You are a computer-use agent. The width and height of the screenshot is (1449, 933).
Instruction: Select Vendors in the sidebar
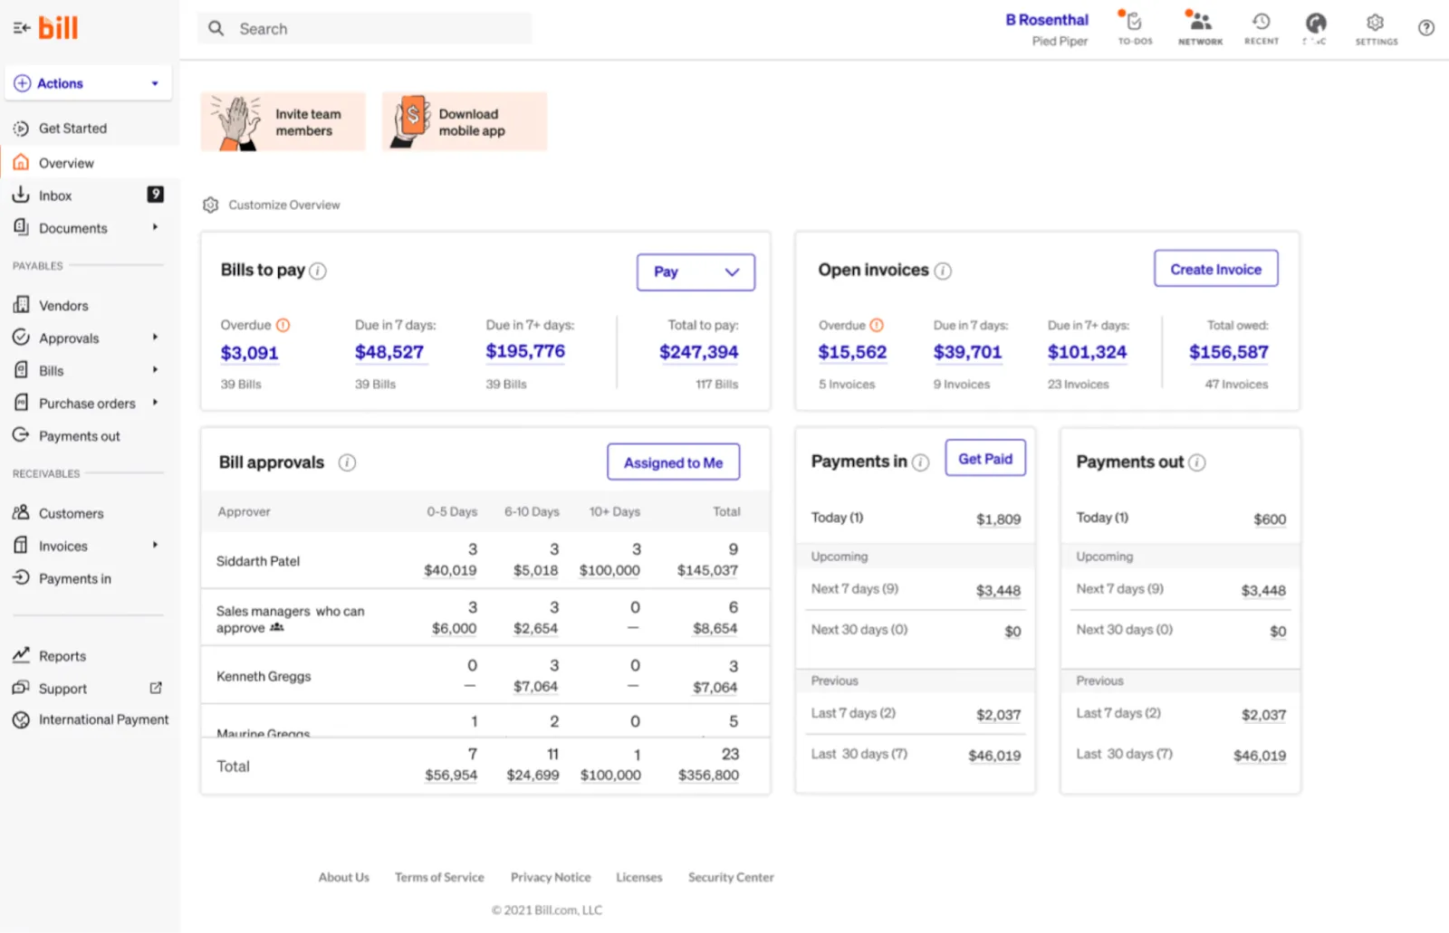pyautogui.click(x=62, y=305)
